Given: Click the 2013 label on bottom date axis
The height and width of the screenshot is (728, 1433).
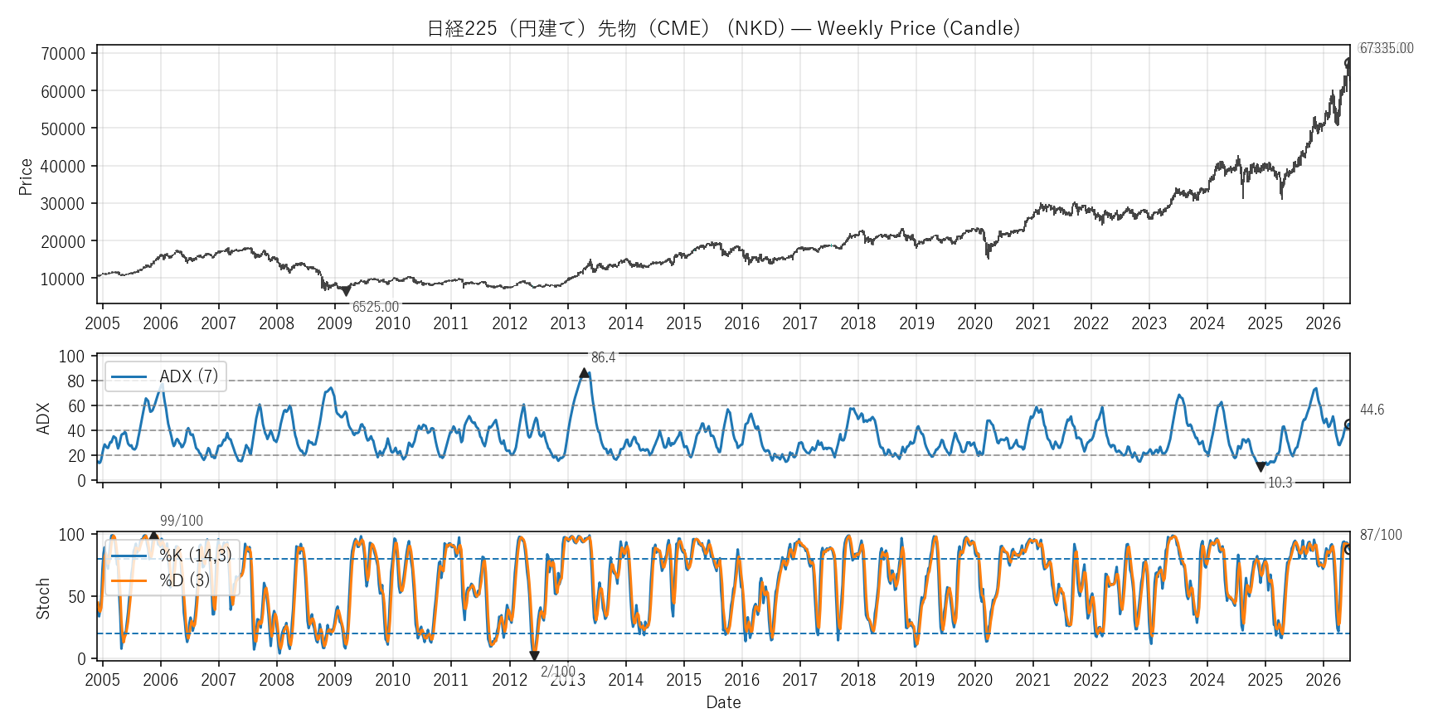Looking at the screenshot, I should click(568, 681).
